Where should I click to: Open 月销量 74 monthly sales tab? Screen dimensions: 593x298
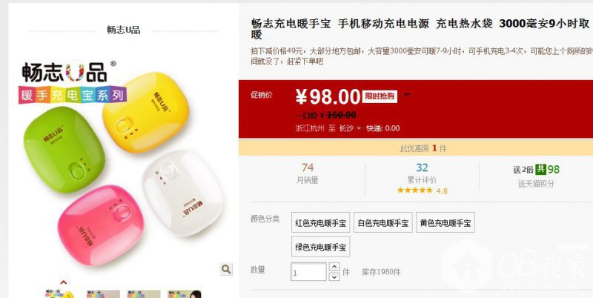(x=307, y=173)
